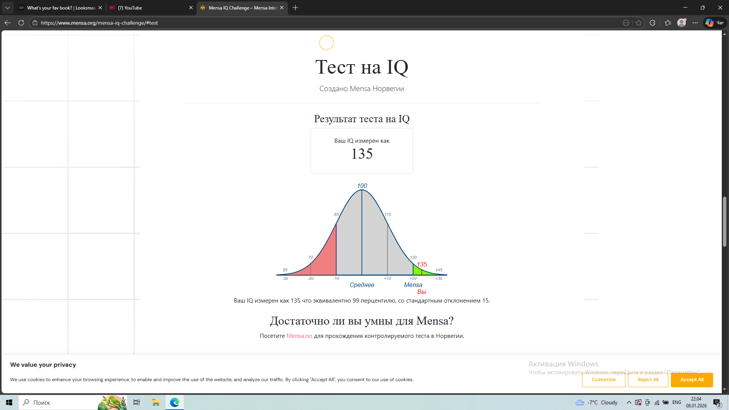Reload the Mensa page
The width and height of the screenshot is (729, 410).
(x=21, y=23)
